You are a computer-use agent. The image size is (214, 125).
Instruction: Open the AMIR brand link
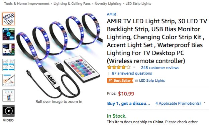[x=111, y=14]
